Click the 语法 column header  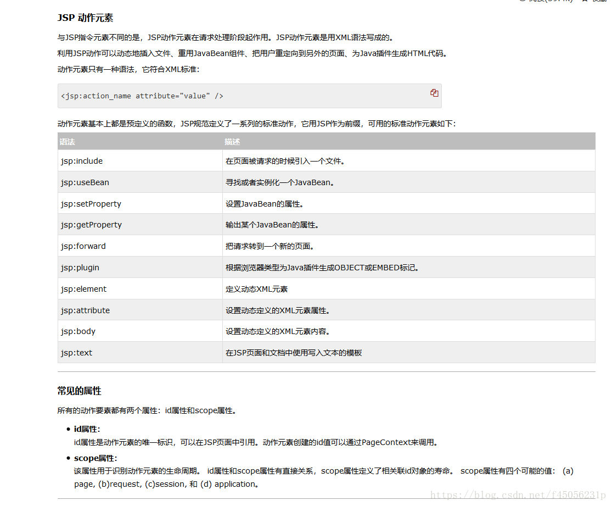[140, 141]
